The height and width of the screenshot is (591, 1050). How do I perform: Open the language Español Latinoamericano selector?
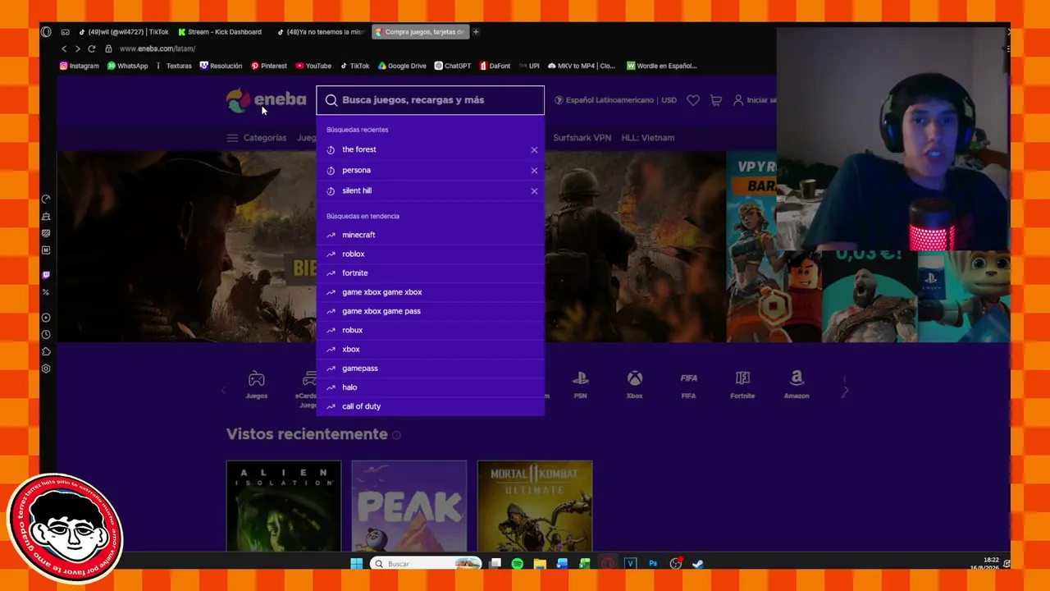[616, 100]
